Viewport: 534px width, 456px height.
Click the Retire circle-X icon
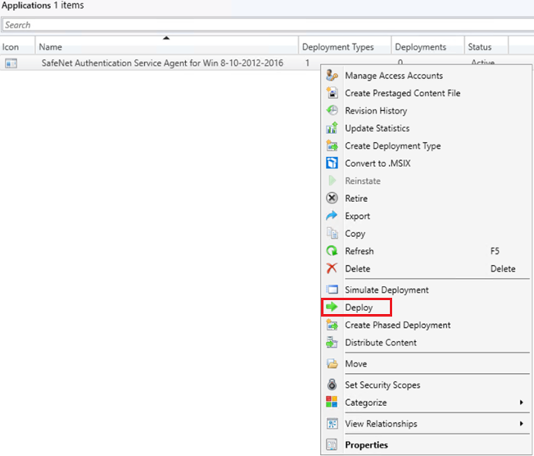coord(332,198)
